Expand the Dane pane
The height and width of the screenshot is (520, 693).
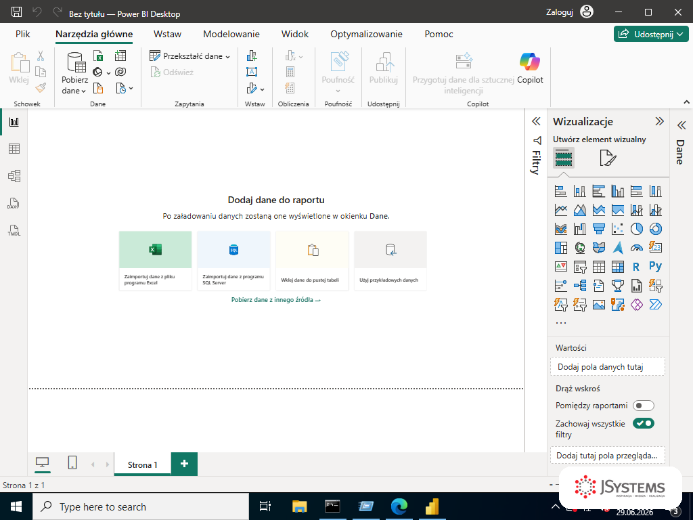pyautogui.click(x=681, y=125)
